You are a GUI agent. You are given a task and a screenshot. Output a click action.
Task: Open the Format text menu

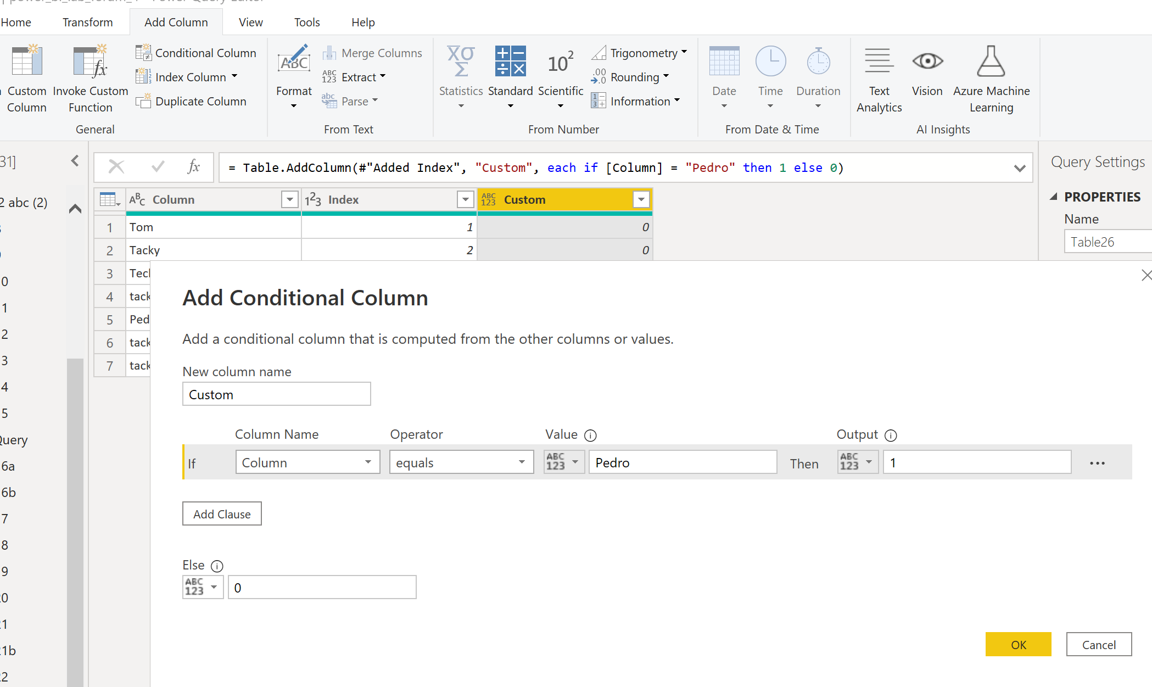pyautogui.click(x=294, y=77)
